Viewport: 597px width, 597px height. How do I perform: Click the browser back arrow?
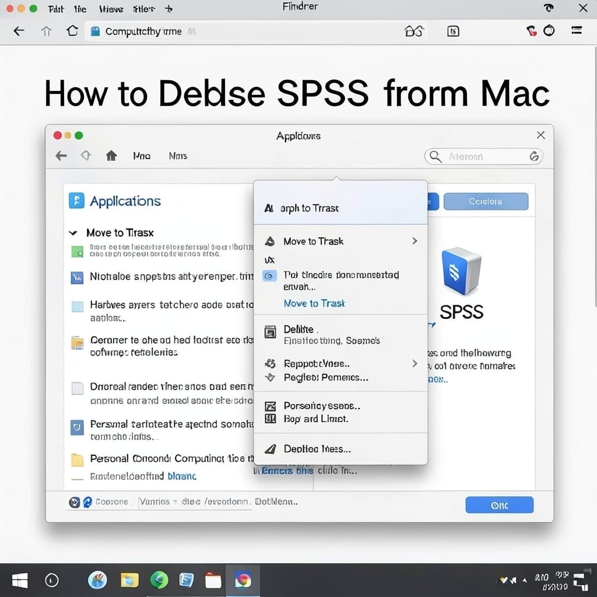[19, 31]
